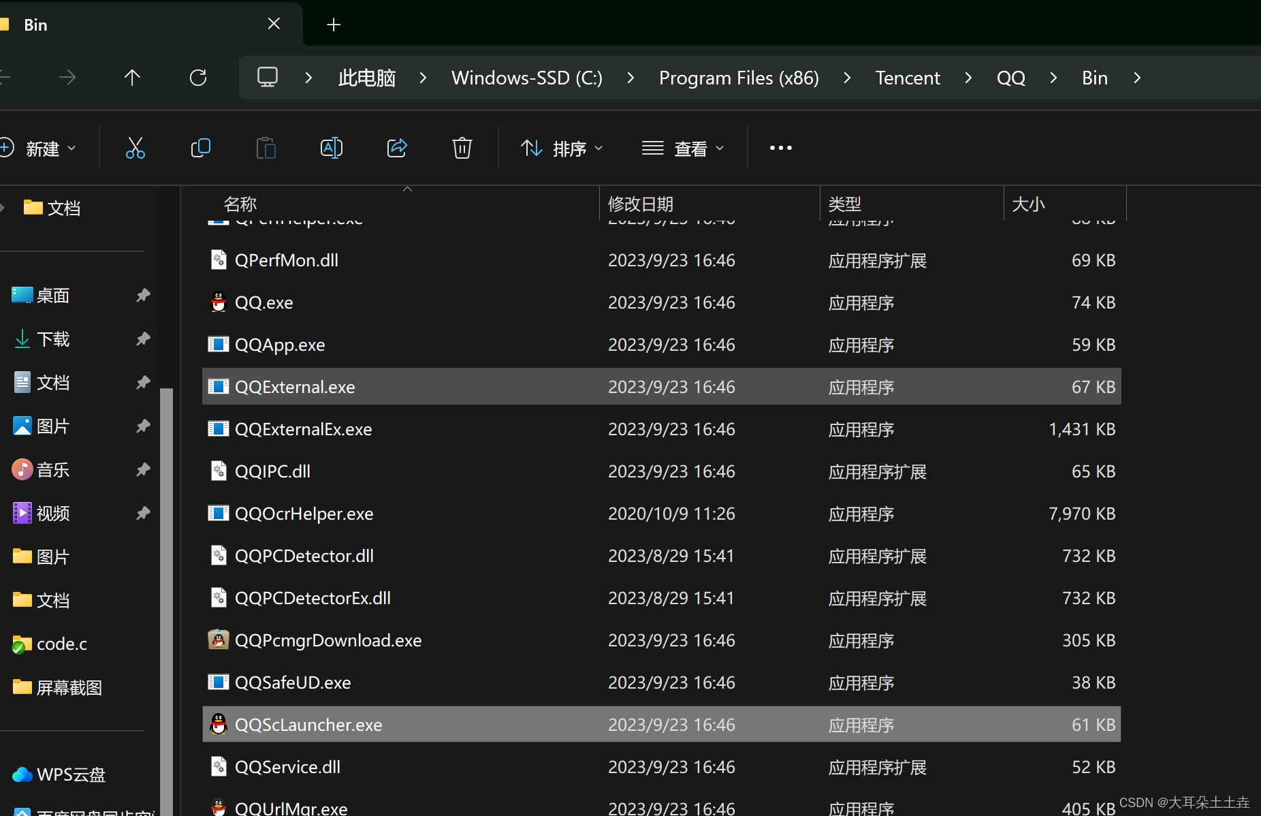Viewport: 1261px width, 816px height.
Task: Click the QQ.exe penguin icon
Action: (x=218, y=302)
